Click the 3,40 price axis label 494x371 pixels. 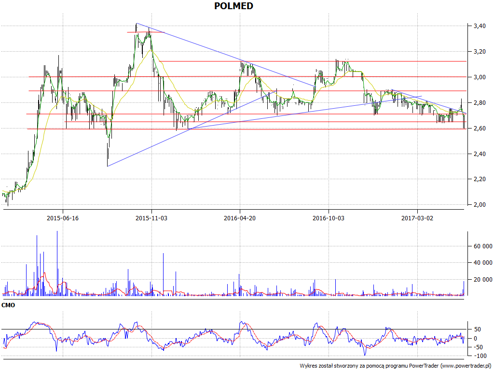tap(480, 26)
